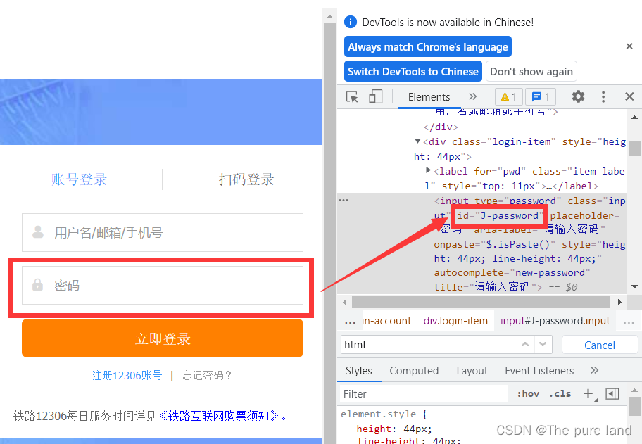Open 注册12306账号 link
The image size is (642, 444).
click(127, 375)
